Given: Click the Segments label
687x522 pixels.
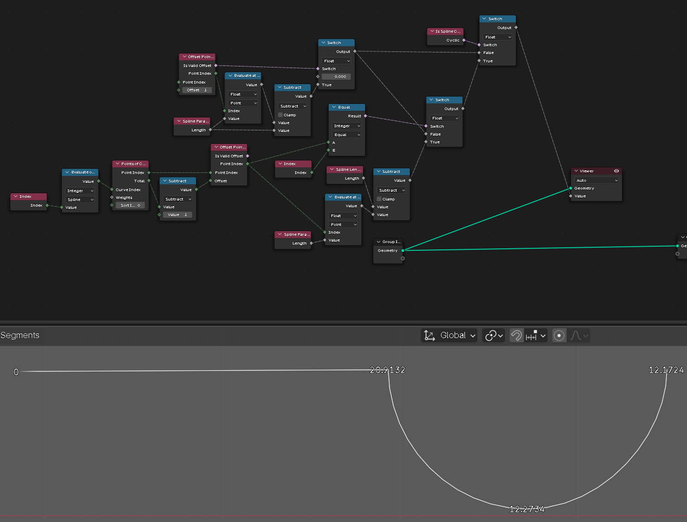Looking at the screenshot, I should (x=20, y=336).
